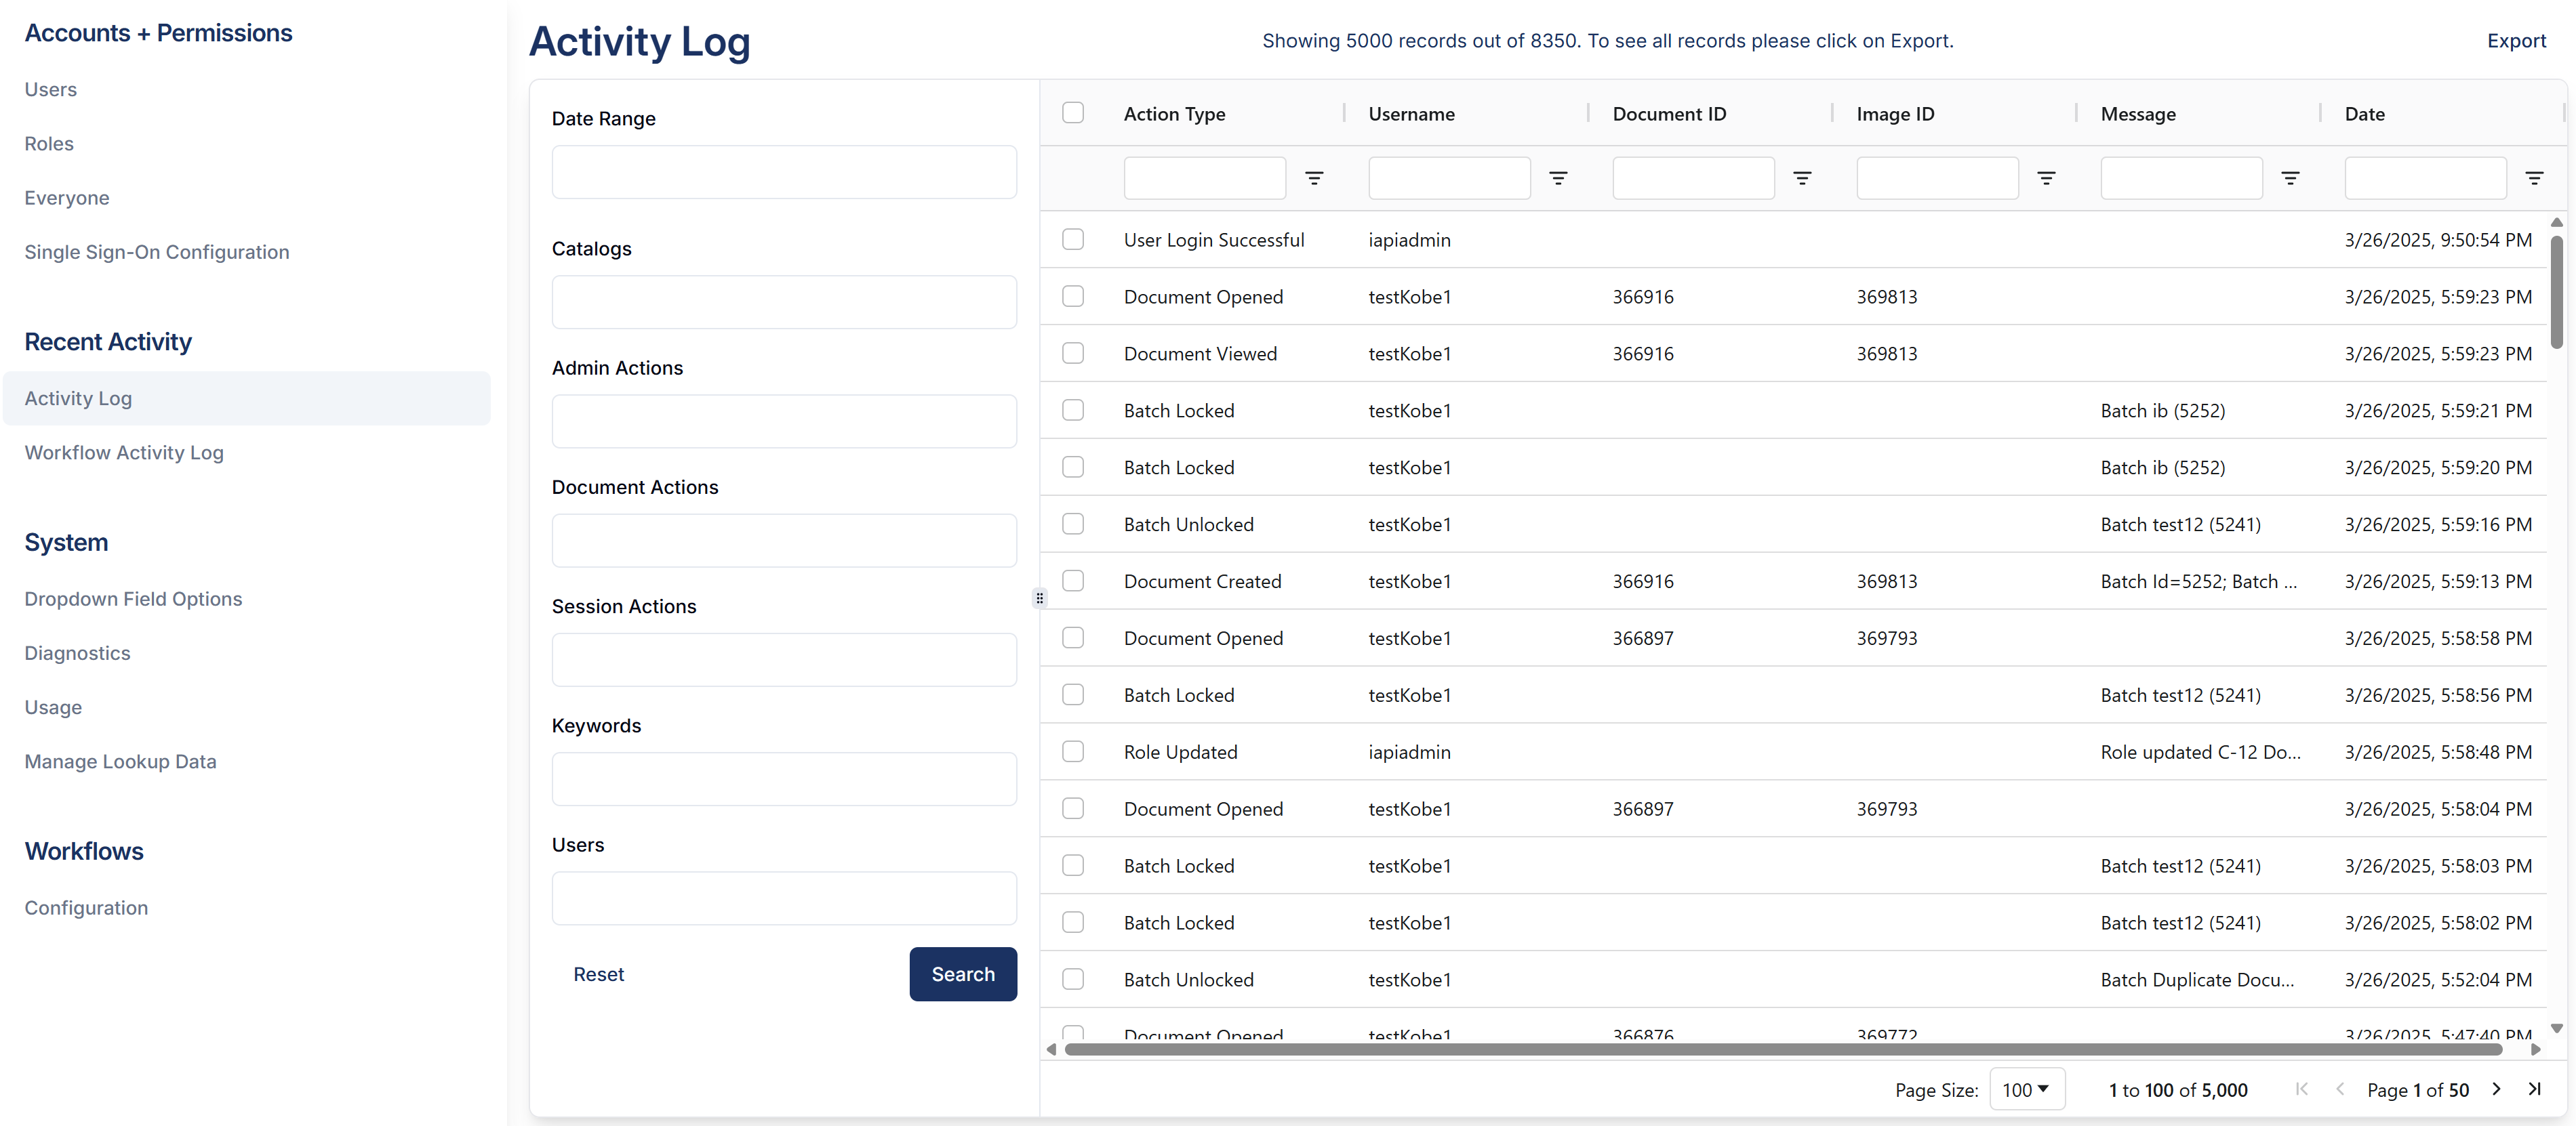Select the Batch Locked 5:58:56 PM row checkbox
Viewport: 2576px width, 1126px height.
pyautogui.click(x=1073, y=694)
